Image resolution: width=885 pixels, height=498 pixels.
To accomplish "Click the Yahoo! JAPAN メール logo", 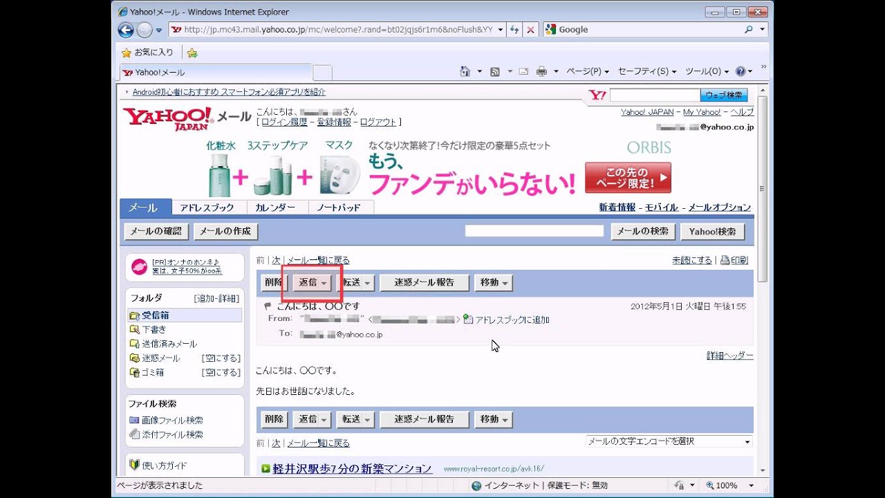I will (x=187, y=118).
